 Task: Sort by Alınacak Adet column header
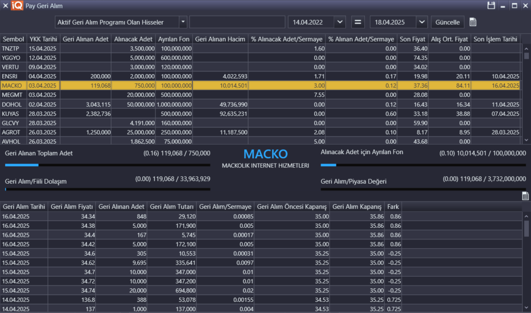(x=133, y=39)
